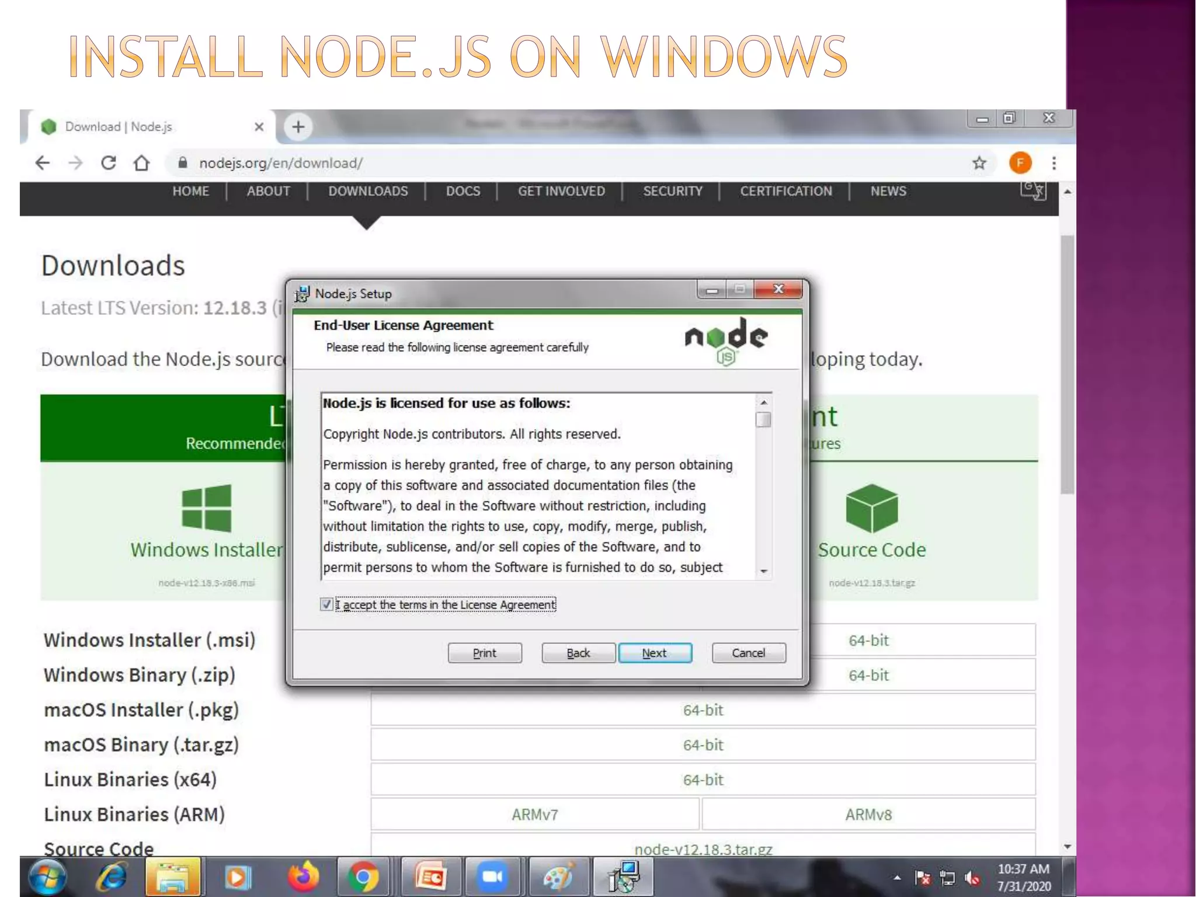Open the DOCS menu item
This screenshot has width=1196, height=897.
pyautogui.click(x=463, y=191)
